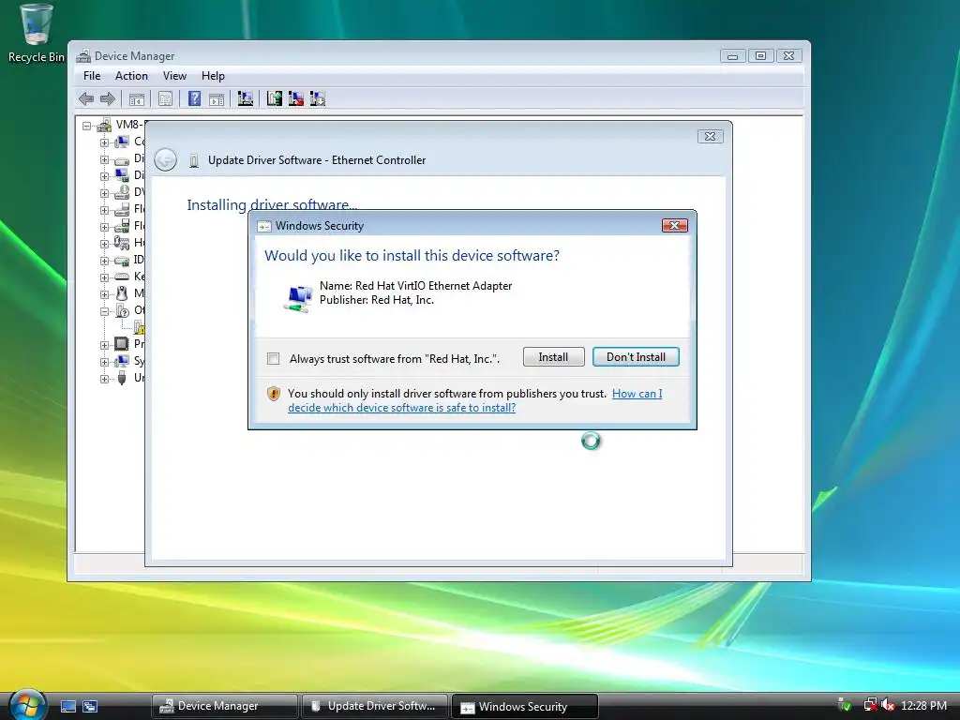Select the Mice pointing devices icon
Screen dimensions: 960x720
[x=122, y=293]
